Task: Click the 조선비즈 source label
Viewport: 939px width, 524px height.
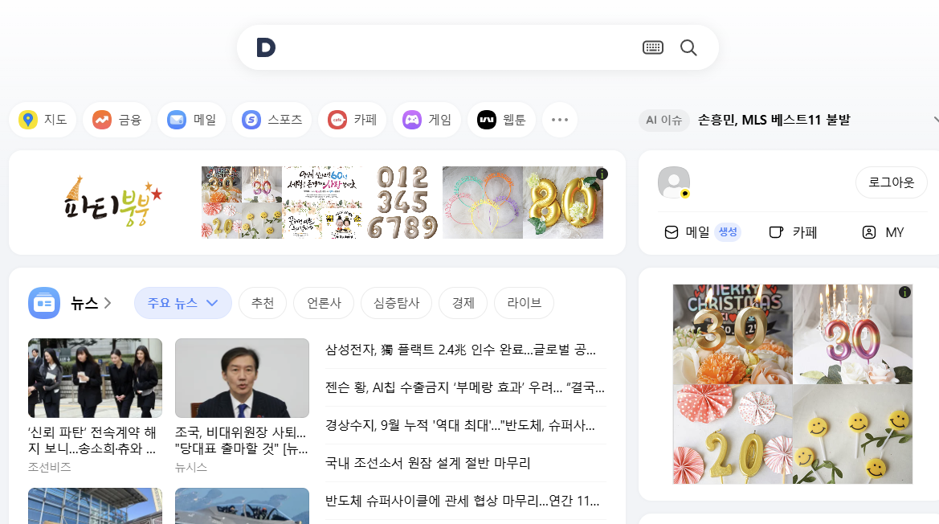Action: (49, 467)
